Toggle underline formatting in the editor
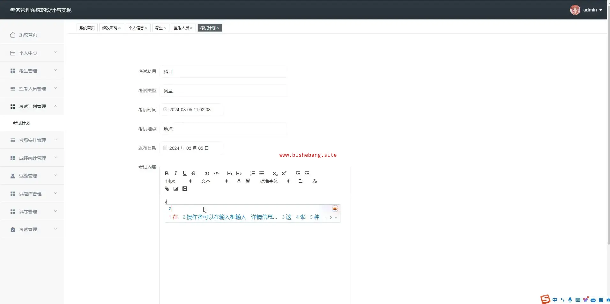610x304 pixels. (x=184, y=173)
